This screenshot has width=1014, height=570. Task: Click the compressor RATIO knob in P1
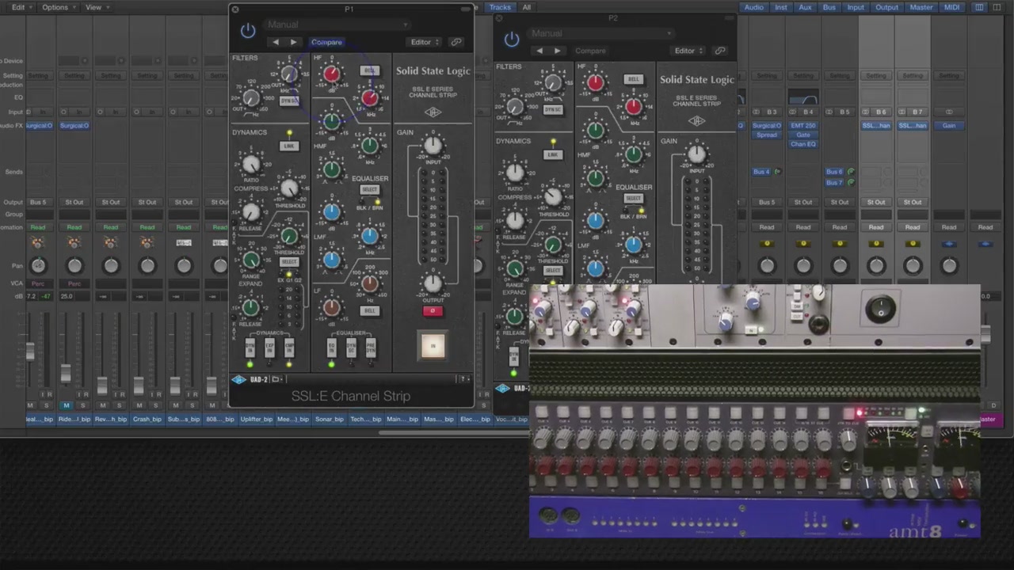(251, 164)
